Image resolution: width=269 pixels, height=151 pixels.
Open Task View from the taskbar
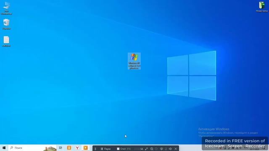[61, 148]
